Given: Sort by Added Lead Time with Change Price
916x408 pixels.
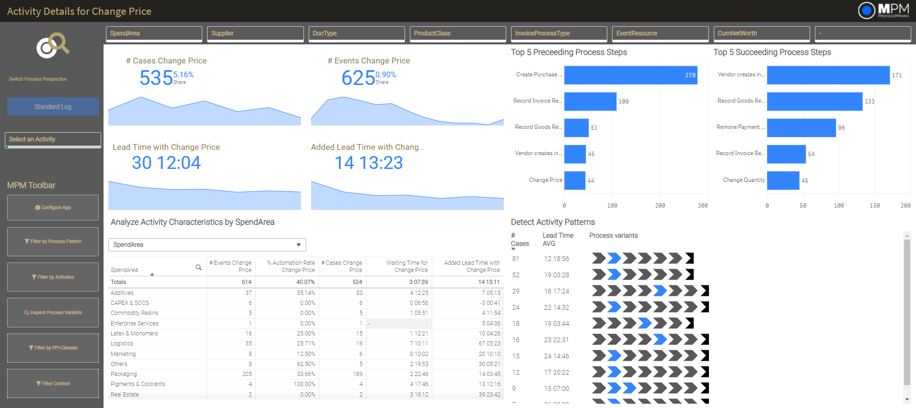Looking at the screenshot, I should coord(468,266).
